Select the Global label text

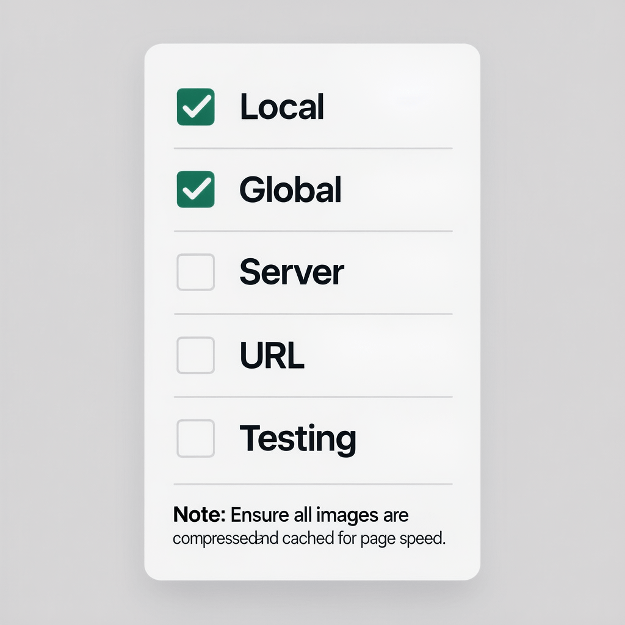point(290,190)
